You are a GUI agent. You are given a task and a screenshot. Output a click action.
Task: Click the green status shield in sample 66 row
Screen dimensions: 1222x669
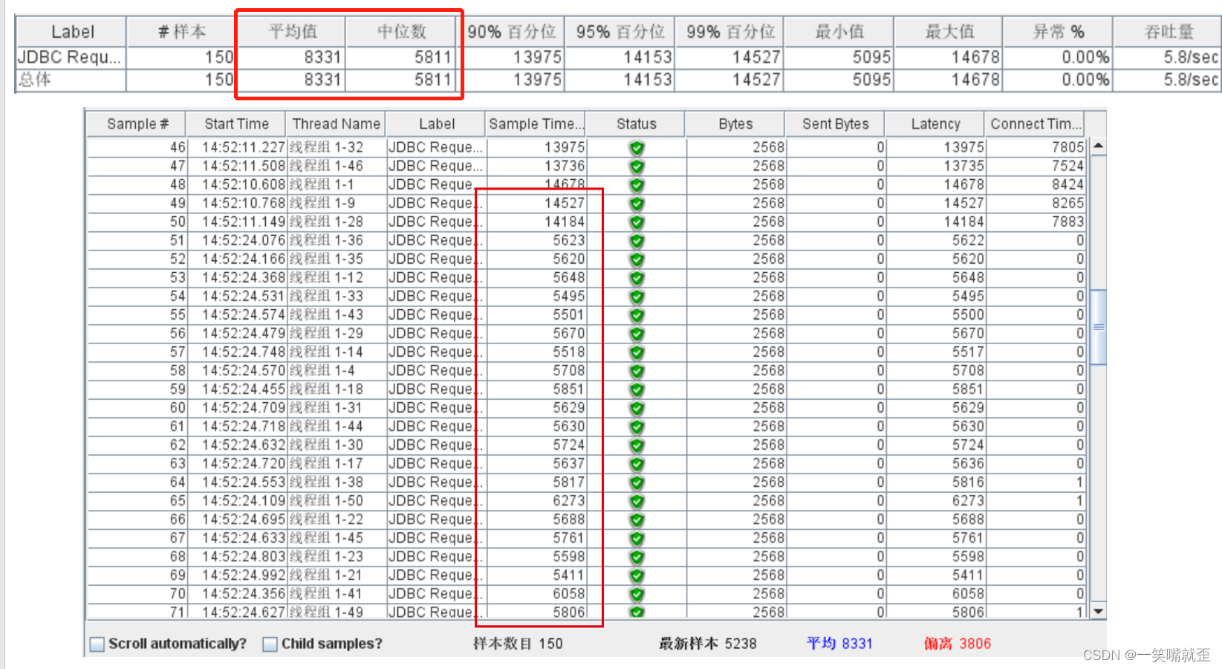point(637,520)
